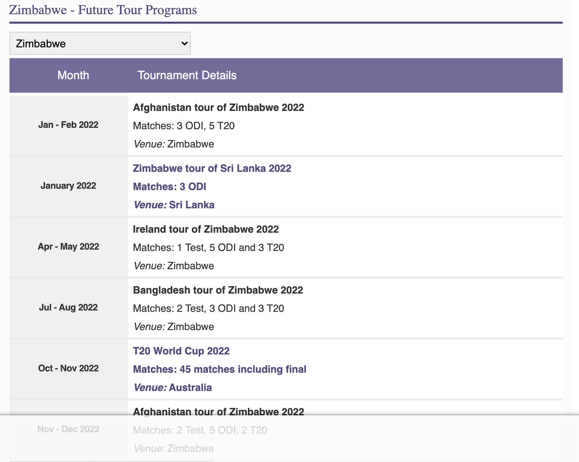Select the Tournament Details column header
Image resolution: width=579 pixels, height=462 pixels.
tap(187, 75)
